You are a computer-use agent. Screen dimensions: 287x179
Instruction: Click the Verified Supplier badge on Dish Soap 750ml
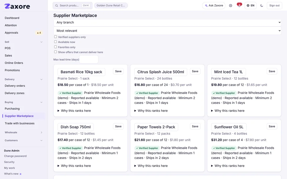71,148
